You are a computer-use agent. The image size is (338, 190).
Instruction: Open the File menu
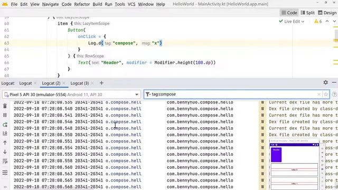point(14,4)
